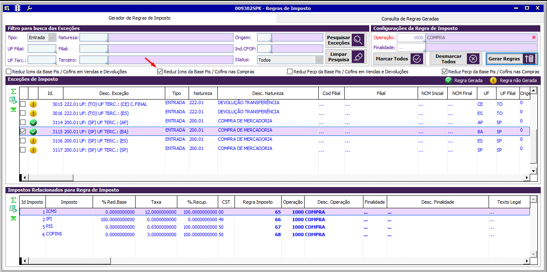Viewport: 547px width, 272px height.
Task: Click the Pesquisar Exceções button
Action: [x=346, y=40]
